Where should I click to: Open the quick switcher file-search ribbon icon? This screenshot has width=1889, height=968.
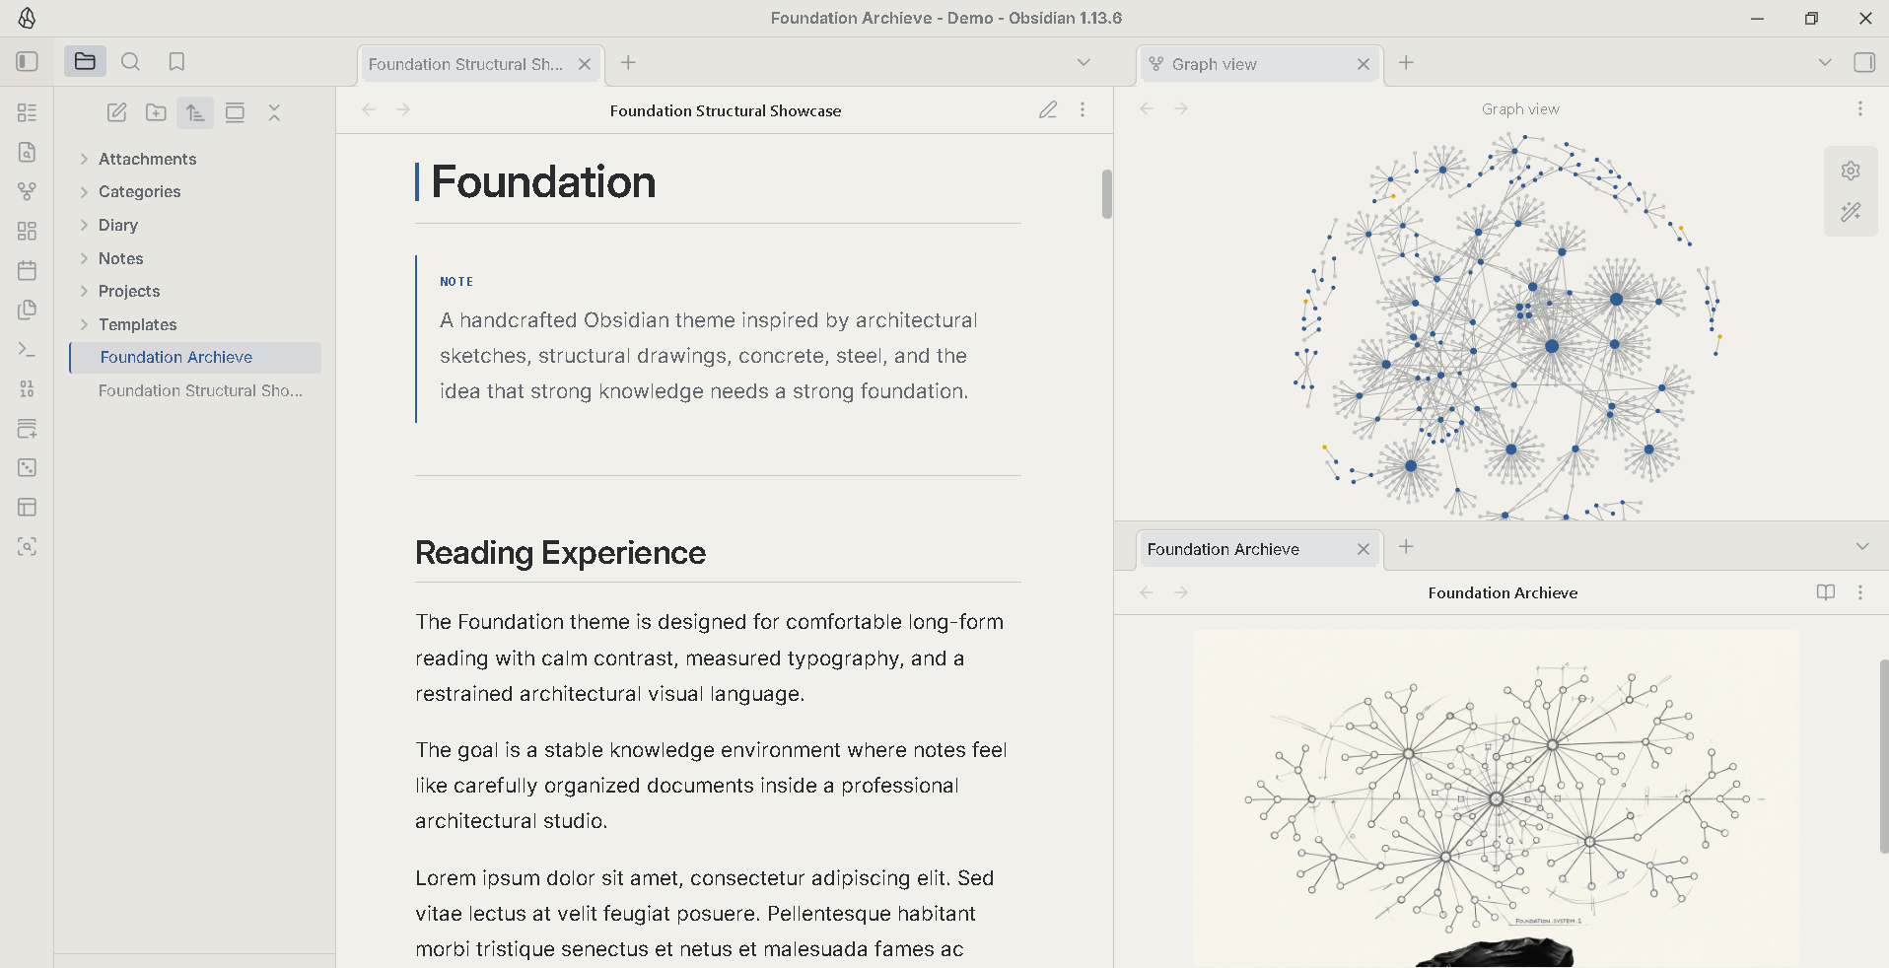point(28,152)
